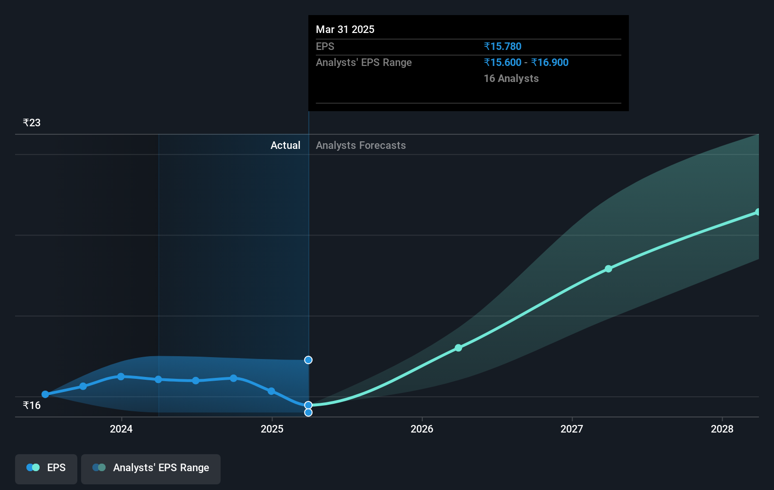
Task: Click the 2026 forecast EPS point
Action: (x=458, y=348)
